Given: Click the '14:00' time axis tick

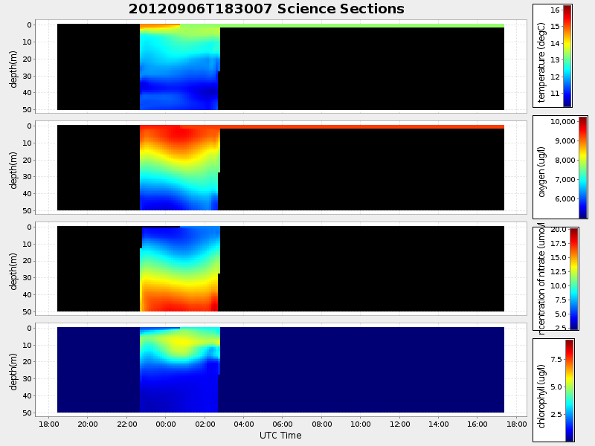Looking at the screenshot, I should (x=439, y=424).
